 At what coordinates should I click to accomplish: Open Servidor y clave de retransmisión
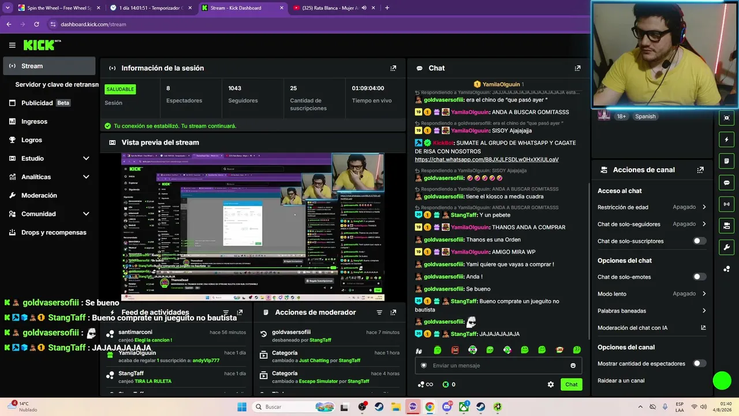tap(57, 84)
